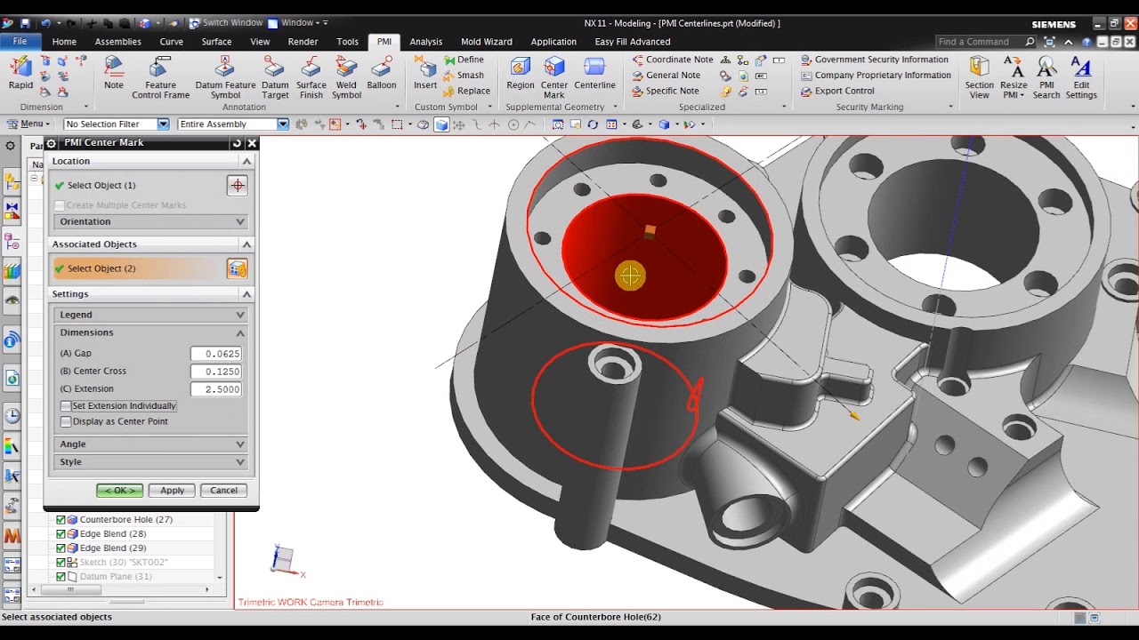The width and height of the screenshot is (1139, 640).
Task: Click Government Security Information
Action: tap(875, 60)
